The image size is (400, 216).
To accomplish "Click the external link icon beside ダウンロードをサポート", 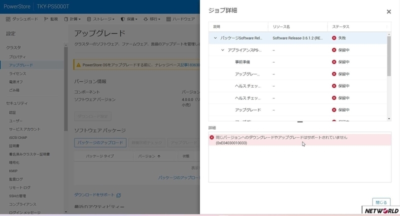I will (x=118, y=195).
